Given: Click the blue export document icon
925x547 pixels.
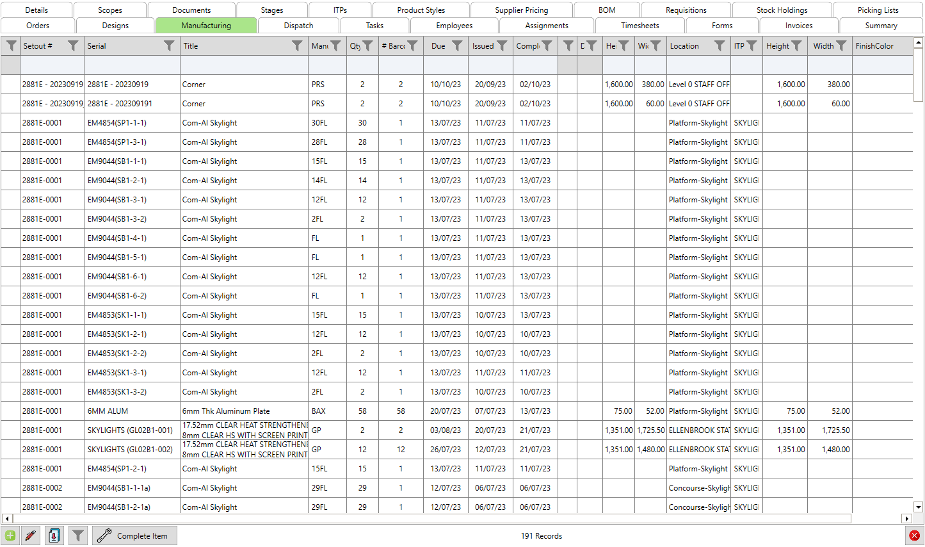Looking at the screenshot, I should [x=54, y=535].
